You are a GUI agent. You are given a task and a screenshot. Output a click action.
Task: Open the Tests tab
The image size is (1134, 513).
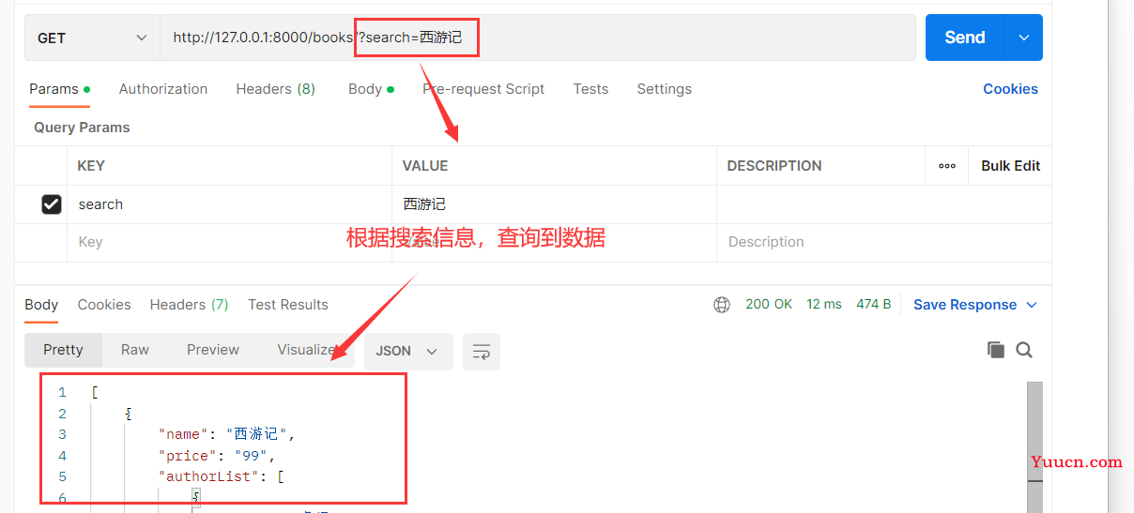[x=590, y=89]
